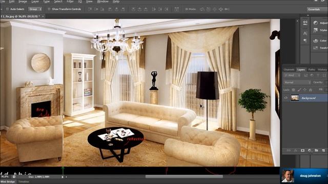Distribute top edges of layers
This screenshot has width=328, height=184.
pos(133,9)
